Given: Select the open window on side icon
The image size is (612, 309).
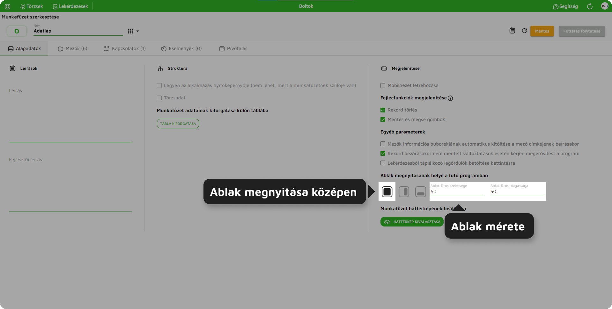Looking at the screenshot, I should pyautogui.click(x=404, y=192).
